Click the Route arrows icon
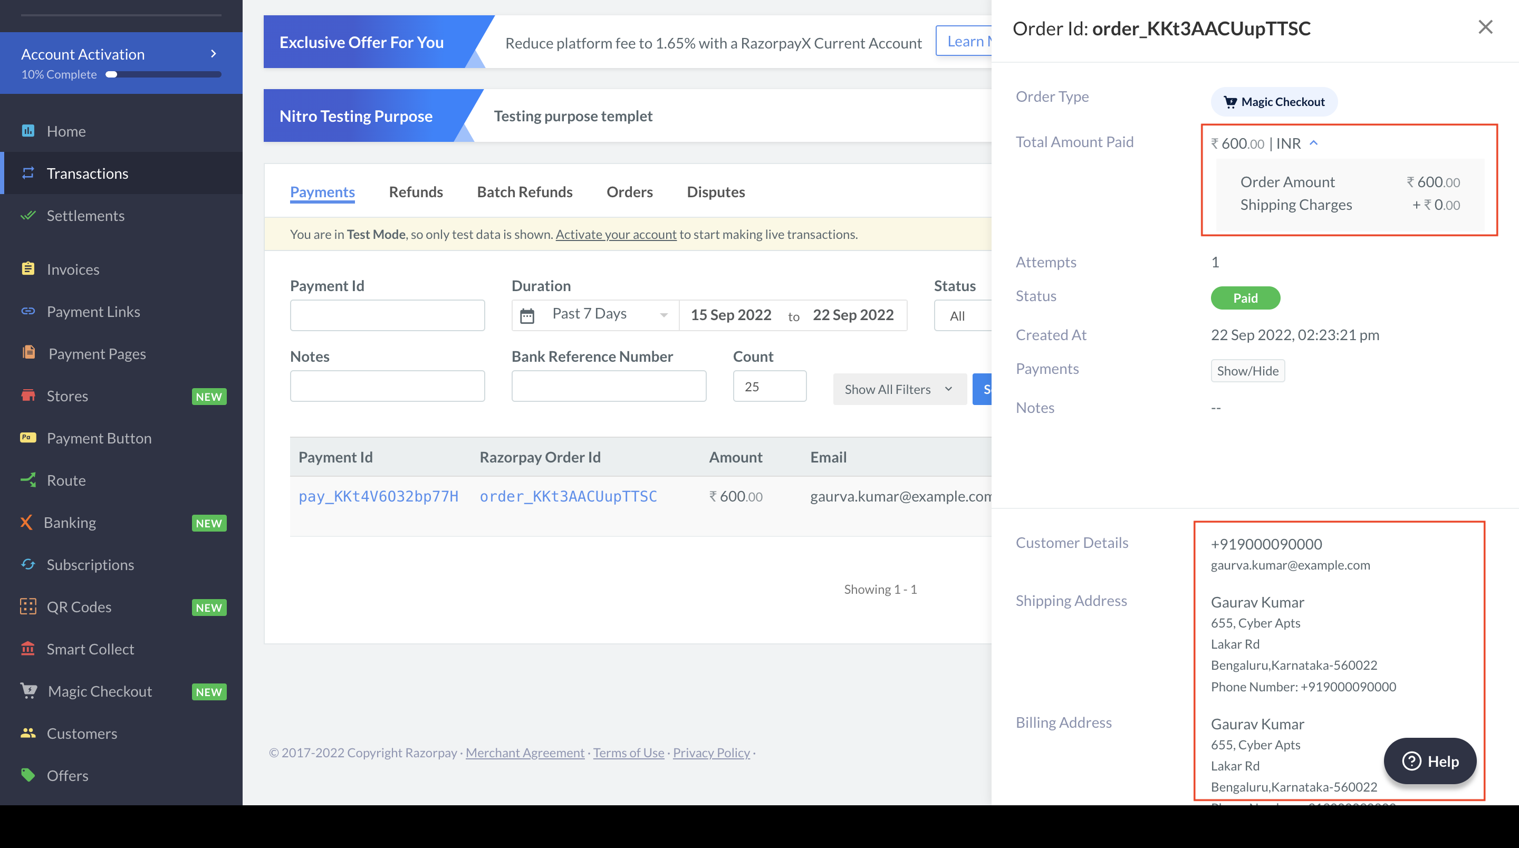This screenshot has width=1519, height=848. coord(28,480)
